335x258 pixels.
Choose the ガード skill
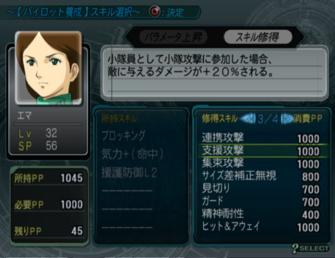coord(261,201)
